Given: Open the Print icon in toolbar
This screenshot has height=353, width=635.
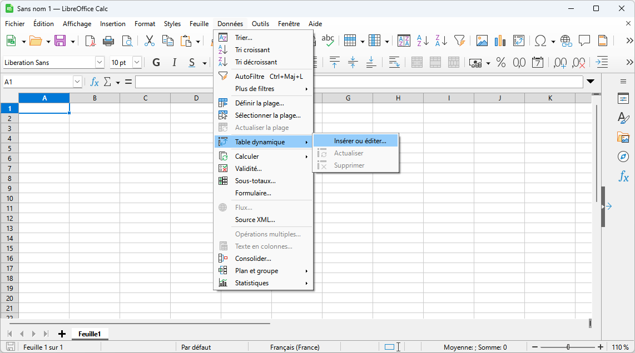Looking at the screenshot, I should (x=108, y=41).
